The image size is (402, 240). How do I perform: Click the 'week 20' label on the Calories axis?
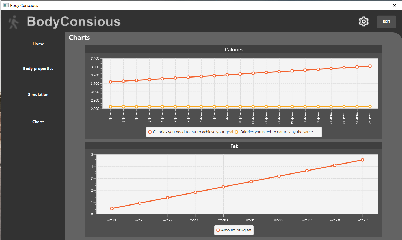[370, 118]
